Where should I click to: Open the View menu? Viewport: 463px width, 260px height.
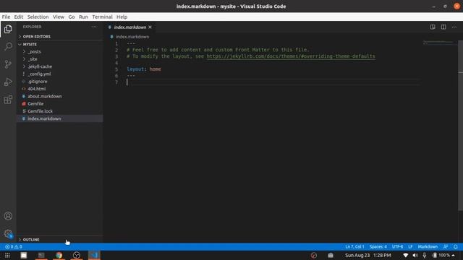(59, 17)
